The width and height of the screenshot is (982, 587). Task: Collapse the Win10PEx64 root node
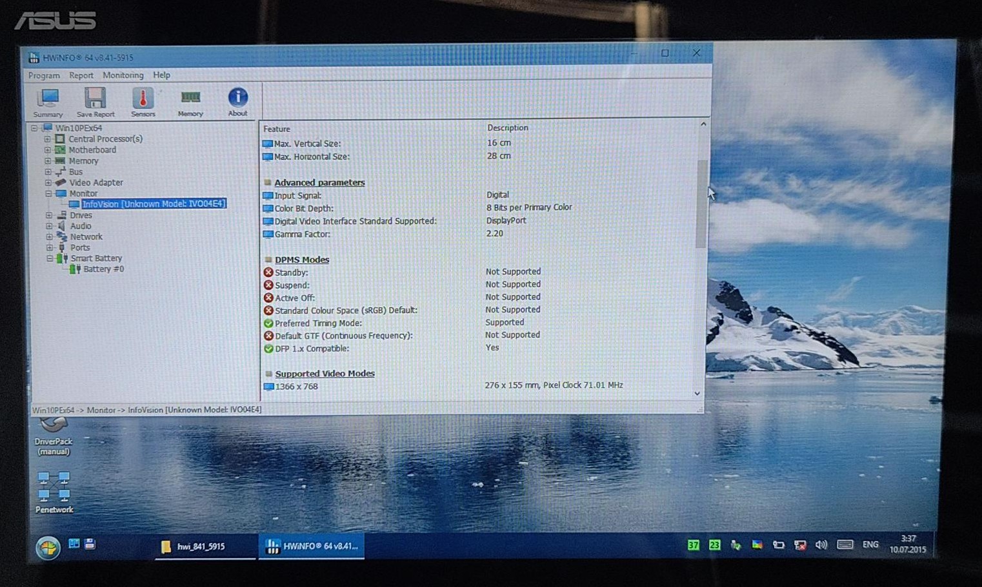click(x=34, y=128)
